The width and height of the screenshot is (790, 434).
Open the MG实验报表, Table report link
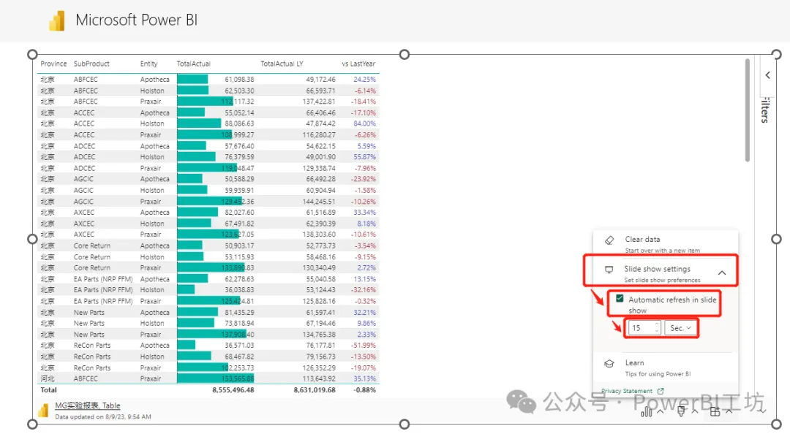coord(88,406)
